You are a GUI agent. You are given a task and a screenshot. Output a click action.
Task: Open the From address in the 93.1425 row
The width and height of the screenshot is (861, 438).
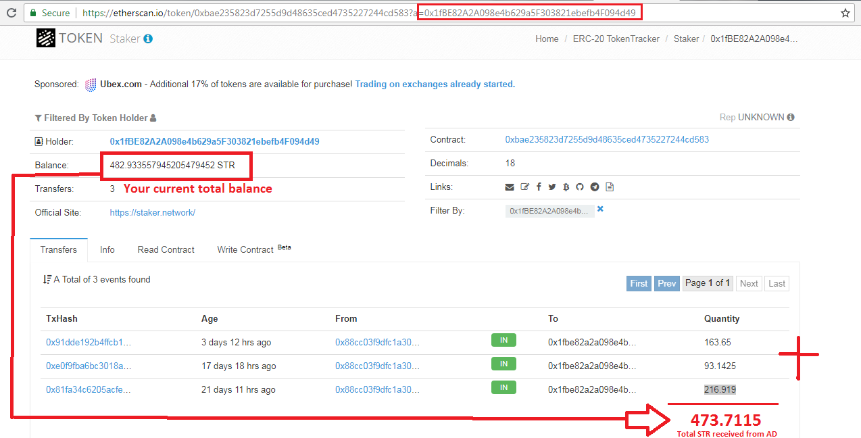point(377,366)
